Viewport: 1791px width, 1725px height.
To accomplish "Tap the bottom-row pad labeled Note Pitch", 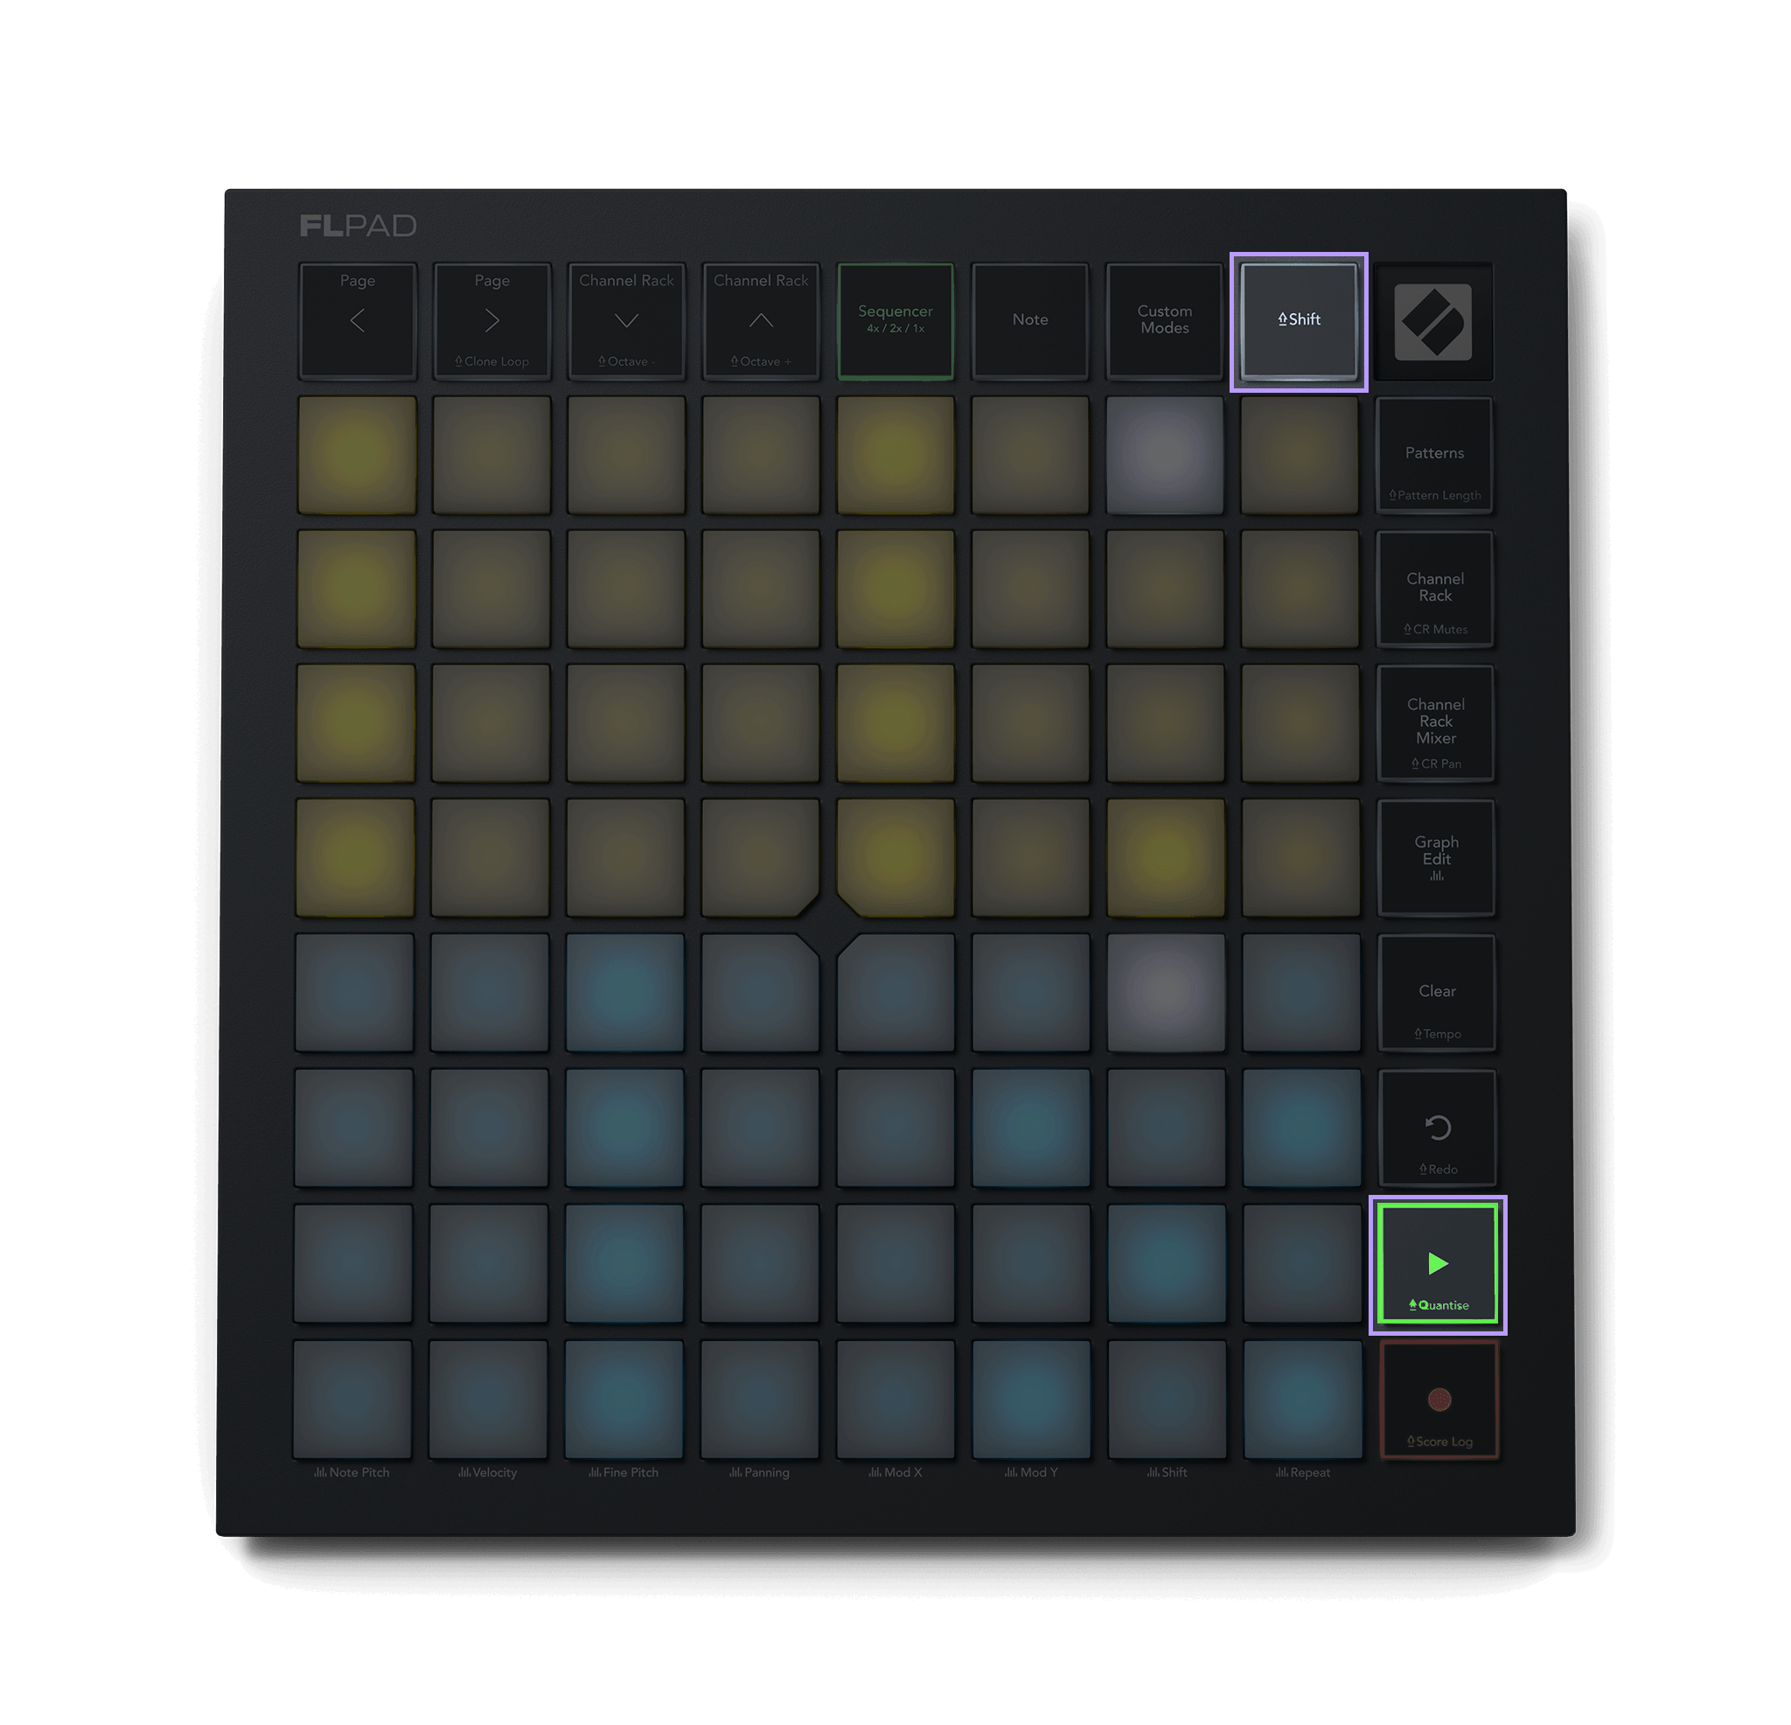I will tap(352, 1399).
